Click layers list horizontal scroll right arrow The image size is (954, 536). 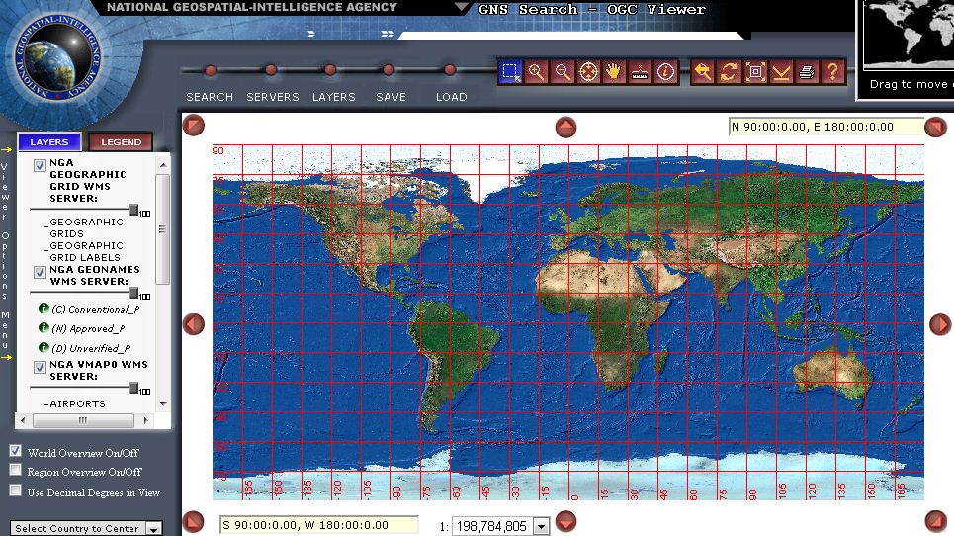coord(145,420)
